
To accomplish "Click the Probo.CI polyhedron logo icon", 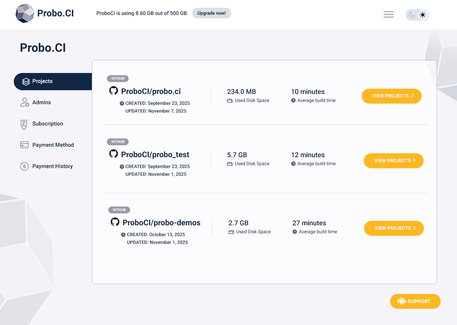I will click(25, 13).
